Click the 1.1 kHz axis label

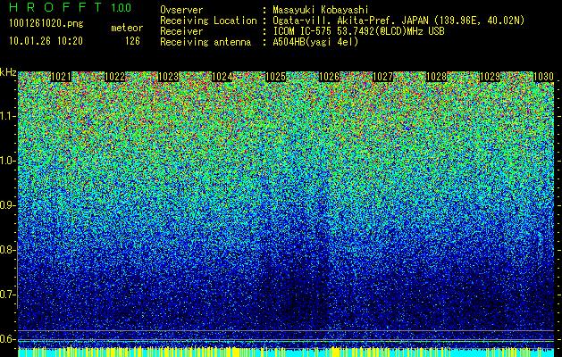[x=7, y=117]
